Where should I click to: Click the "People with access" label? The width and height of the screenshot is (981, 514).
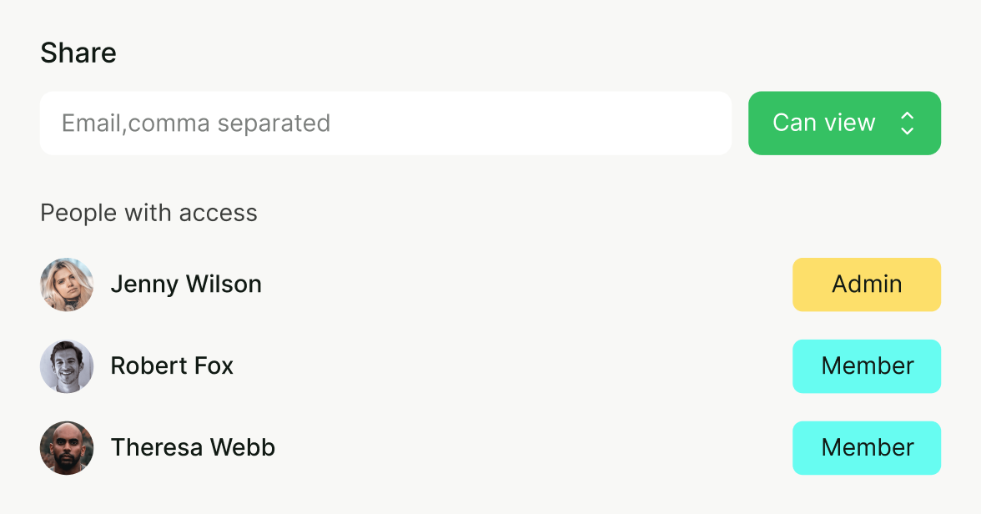148,214
